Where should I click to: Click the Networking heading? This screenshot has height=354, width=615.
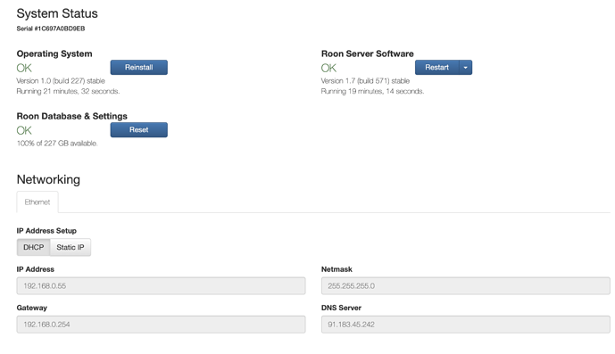[x=48, y=179]
